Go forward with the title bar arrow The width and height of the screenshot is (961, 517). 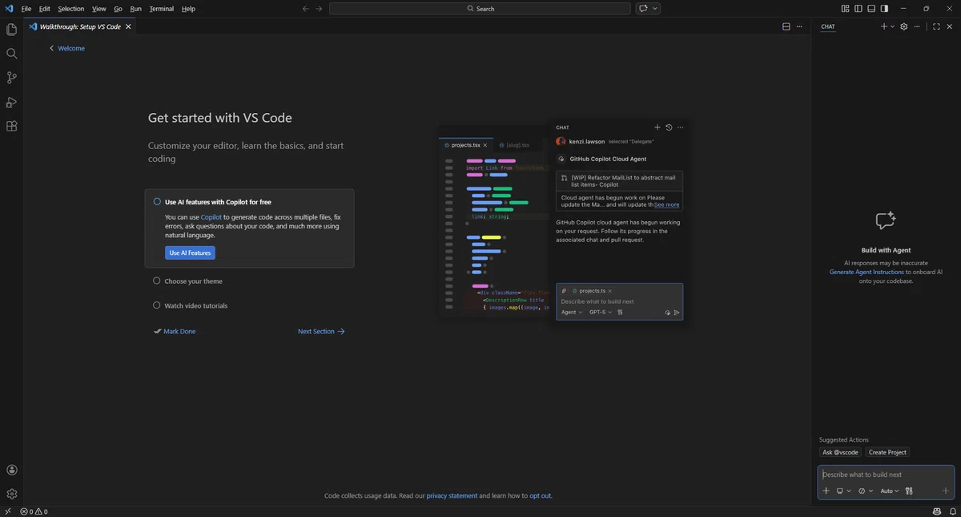[x=319, y=9]
